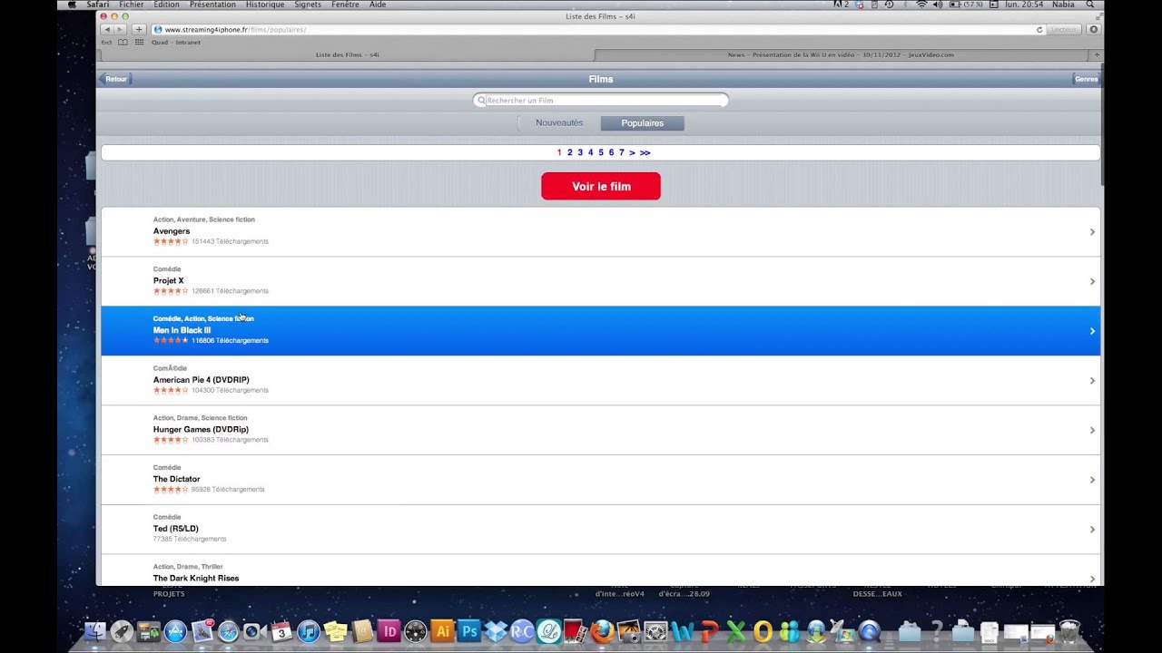The height and width of the screenshot is (653, 1162).
Task: Click the red Voir le film button
Action: point(601,186)
